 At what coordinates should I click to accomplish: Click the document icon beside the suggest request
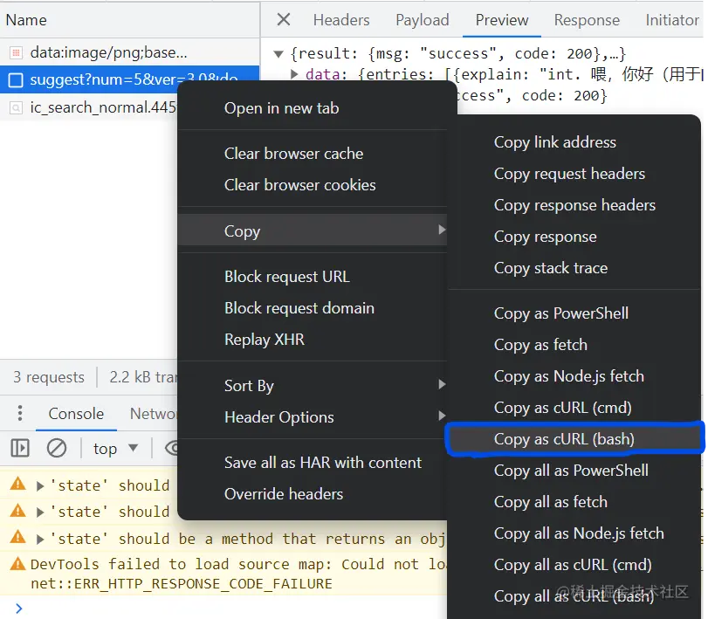[16, 80]
